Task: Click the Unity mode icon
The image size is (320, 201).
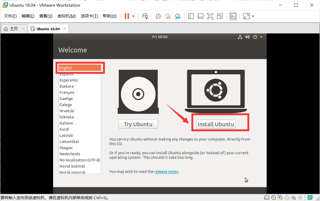Action: pos(220,16)
